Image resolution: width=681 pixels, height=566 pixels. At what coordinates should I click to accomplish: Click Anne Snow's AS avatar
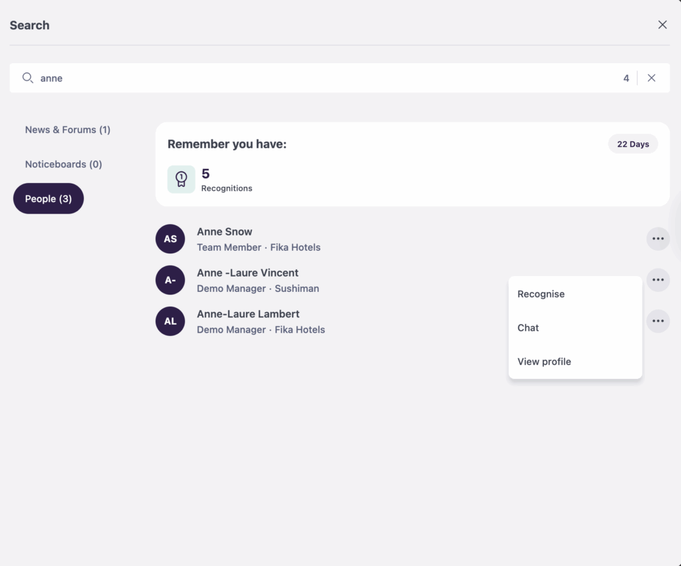170,239
